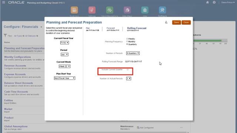237x133 pixels.
Task: Click the Filter funnel icon
Action: 5,35
